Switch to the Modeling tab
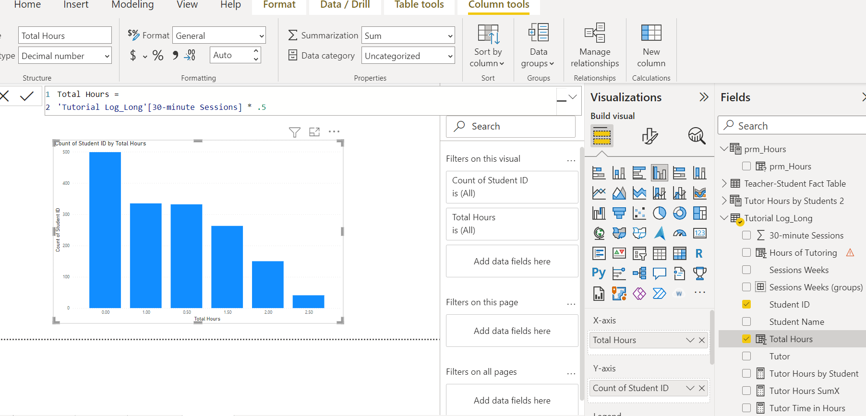Viewport: 866px width, 416px height. pos(132,5)
